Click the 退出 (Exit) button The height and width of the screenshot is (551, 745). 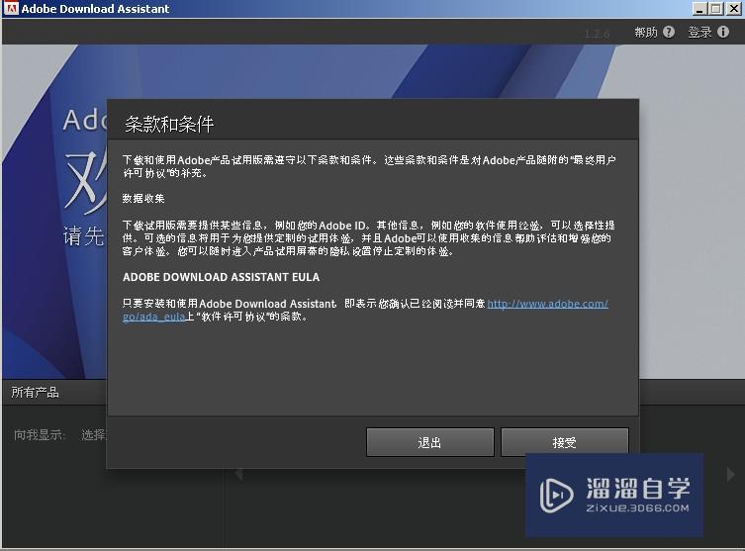pyautogui.click(x=430, y=442)
